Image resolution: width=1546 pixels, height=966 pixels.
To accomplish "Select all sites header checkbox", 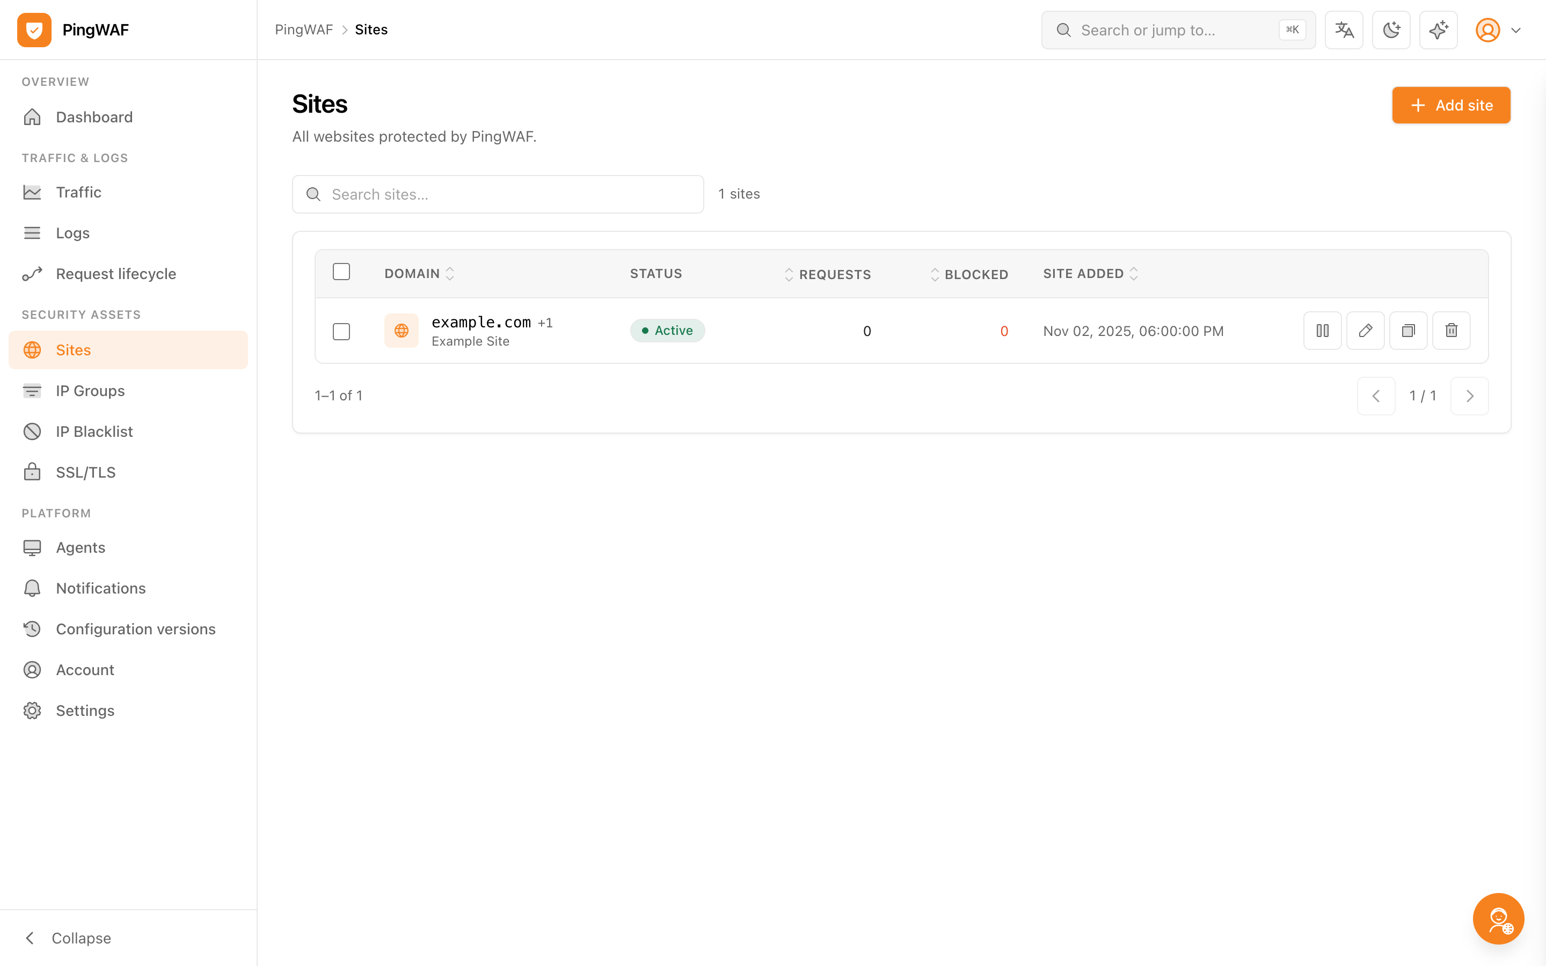I will point(341,272).
